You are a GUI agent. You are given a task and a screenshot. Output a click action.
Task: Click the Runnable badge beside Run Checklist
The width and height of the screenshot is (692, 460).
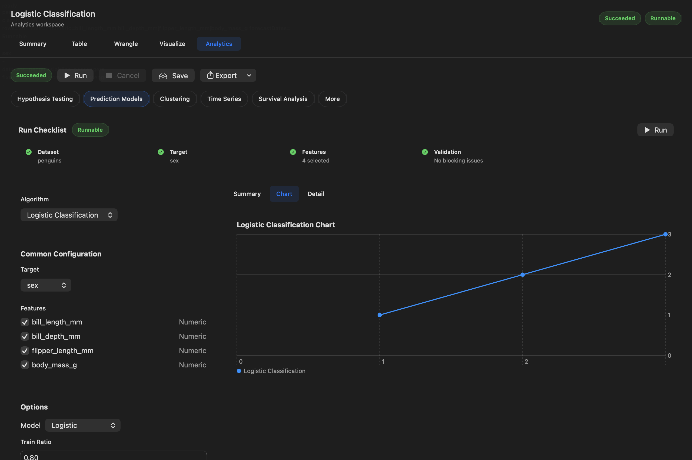tap(90, 130)
